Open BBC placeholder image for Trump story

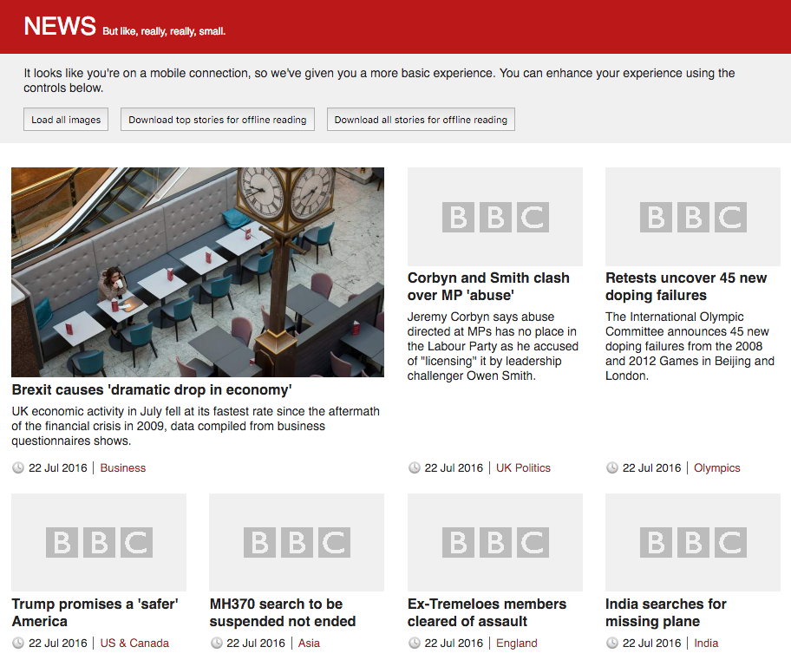[x=99, y=542]
